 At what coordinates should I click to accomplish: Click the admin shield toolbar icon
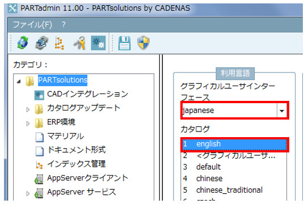(143, 43)
